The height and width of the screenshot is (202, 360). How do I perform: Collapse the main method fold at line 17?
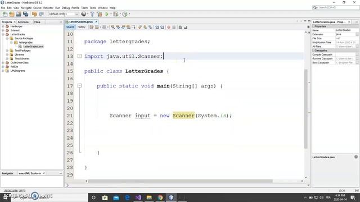pos(79,86)
